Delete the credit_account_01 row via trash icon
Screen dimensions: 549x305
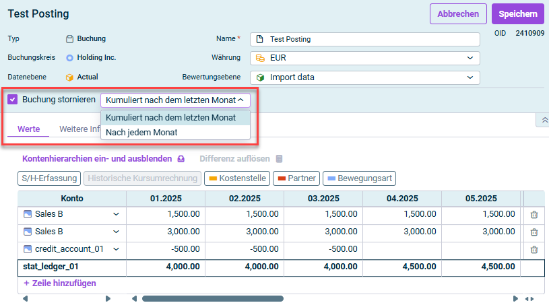tap(534, 249)
